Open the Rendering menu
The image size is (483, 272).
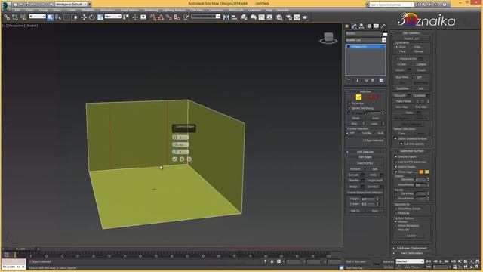click(x=151, y=10)
